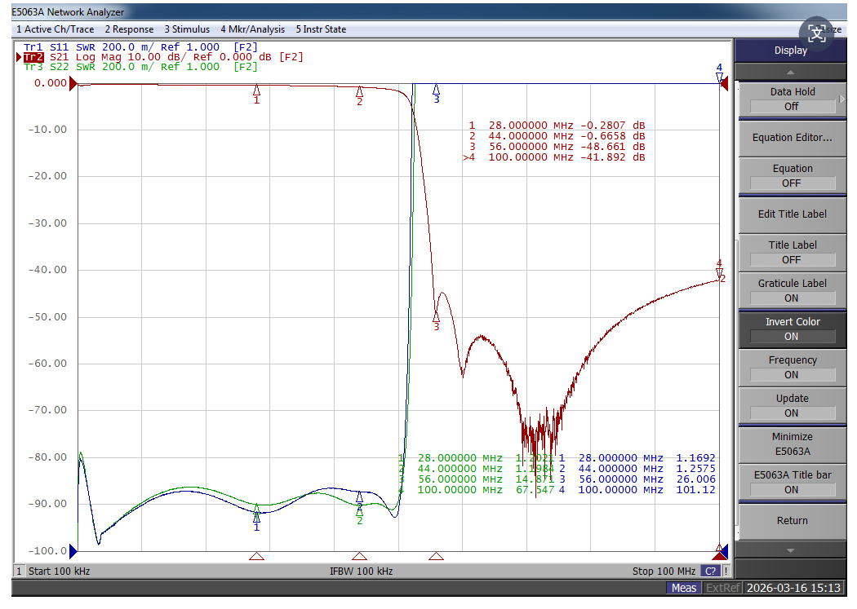Viewport: 857px width, 609px height.
Task: Toggle the Title Label softkey
Action: click(792, 252)
